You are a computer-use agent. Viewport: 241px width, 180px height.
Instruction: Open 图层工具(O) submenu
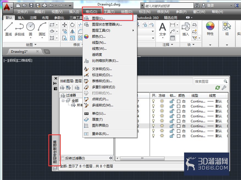click(110, 31)
